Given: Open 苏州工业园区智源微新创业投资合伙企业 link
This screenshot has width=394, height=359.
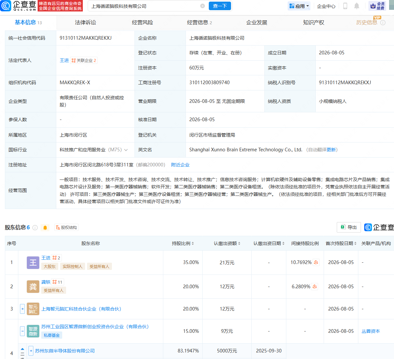Looking at the screenshot, I should 95,327.
